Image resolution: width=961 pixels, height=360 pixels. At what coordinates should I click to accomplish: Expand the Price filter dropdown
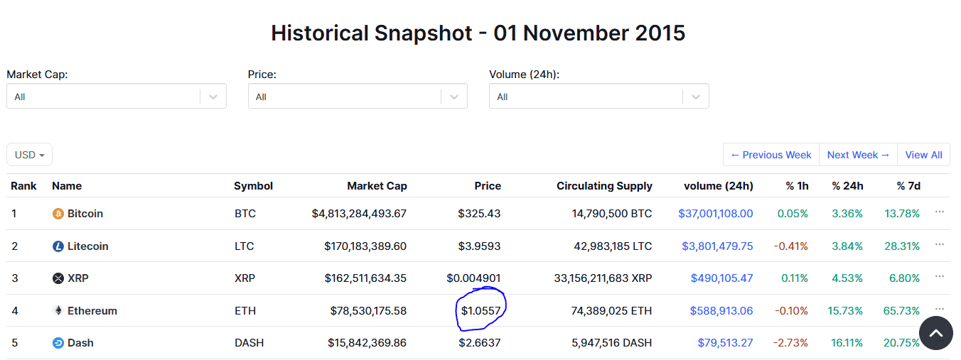(x=358, y=97)
